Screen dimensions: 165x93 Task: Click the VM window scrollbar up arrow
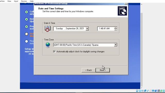142,4
